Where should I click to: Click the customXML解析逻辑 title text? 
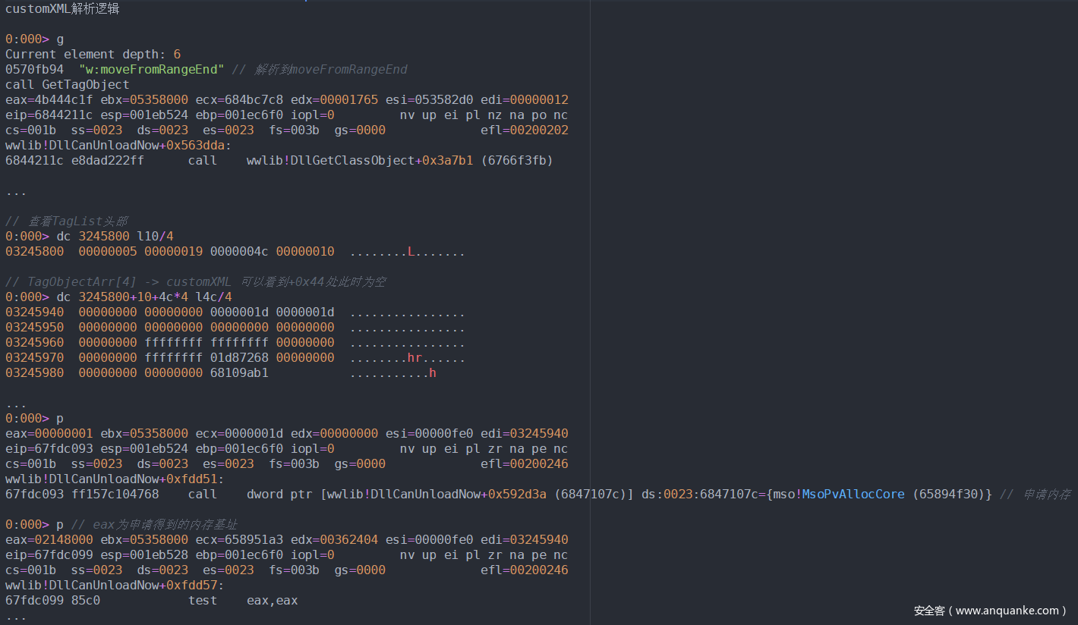point(62,9)
